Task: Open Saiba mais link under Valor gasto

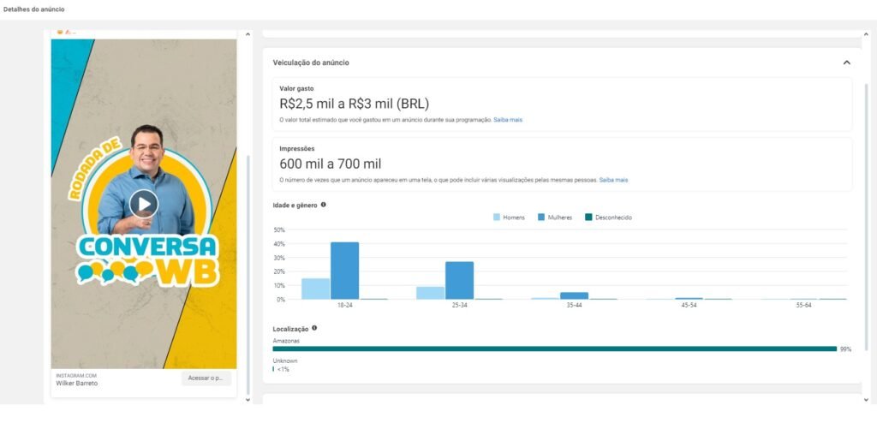Action: pyautogui.click(x=508, y=120)
